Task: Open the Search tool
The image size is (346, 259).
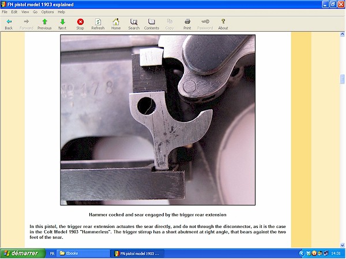Action: tap(134, 24)
